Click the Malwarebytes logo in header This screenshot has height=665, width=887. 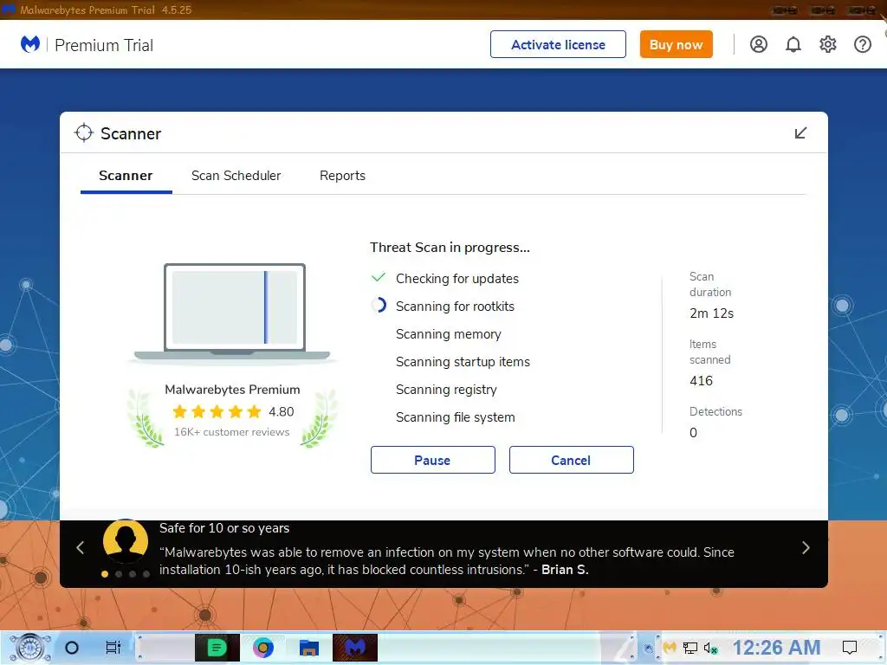tap(30, 44)
